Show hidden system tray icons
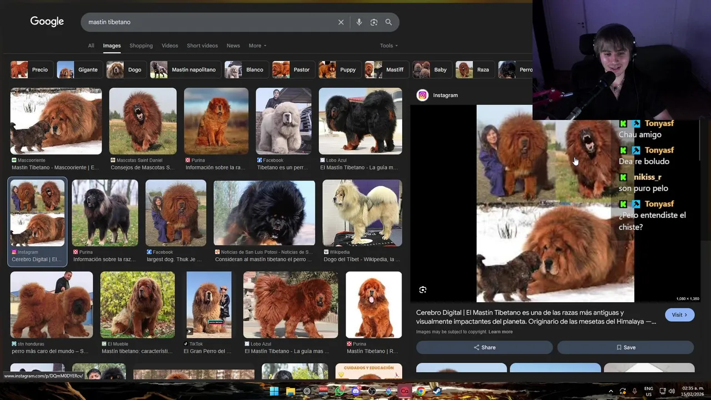 tap(610, 391)
